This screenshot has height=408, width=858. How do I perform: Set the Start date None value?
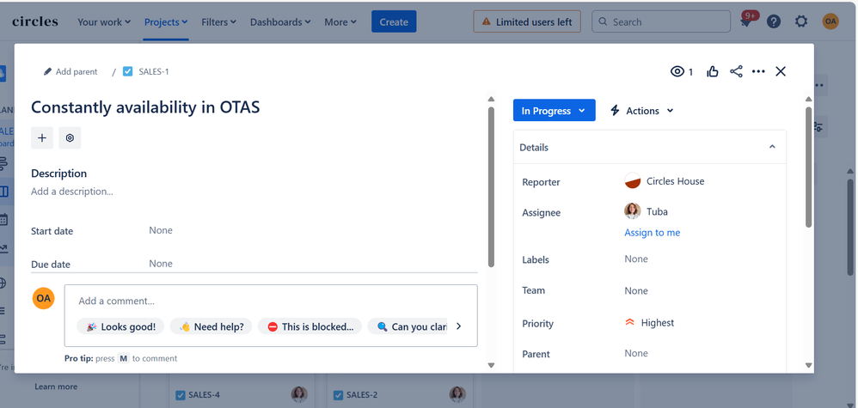[x=161, y=230]
